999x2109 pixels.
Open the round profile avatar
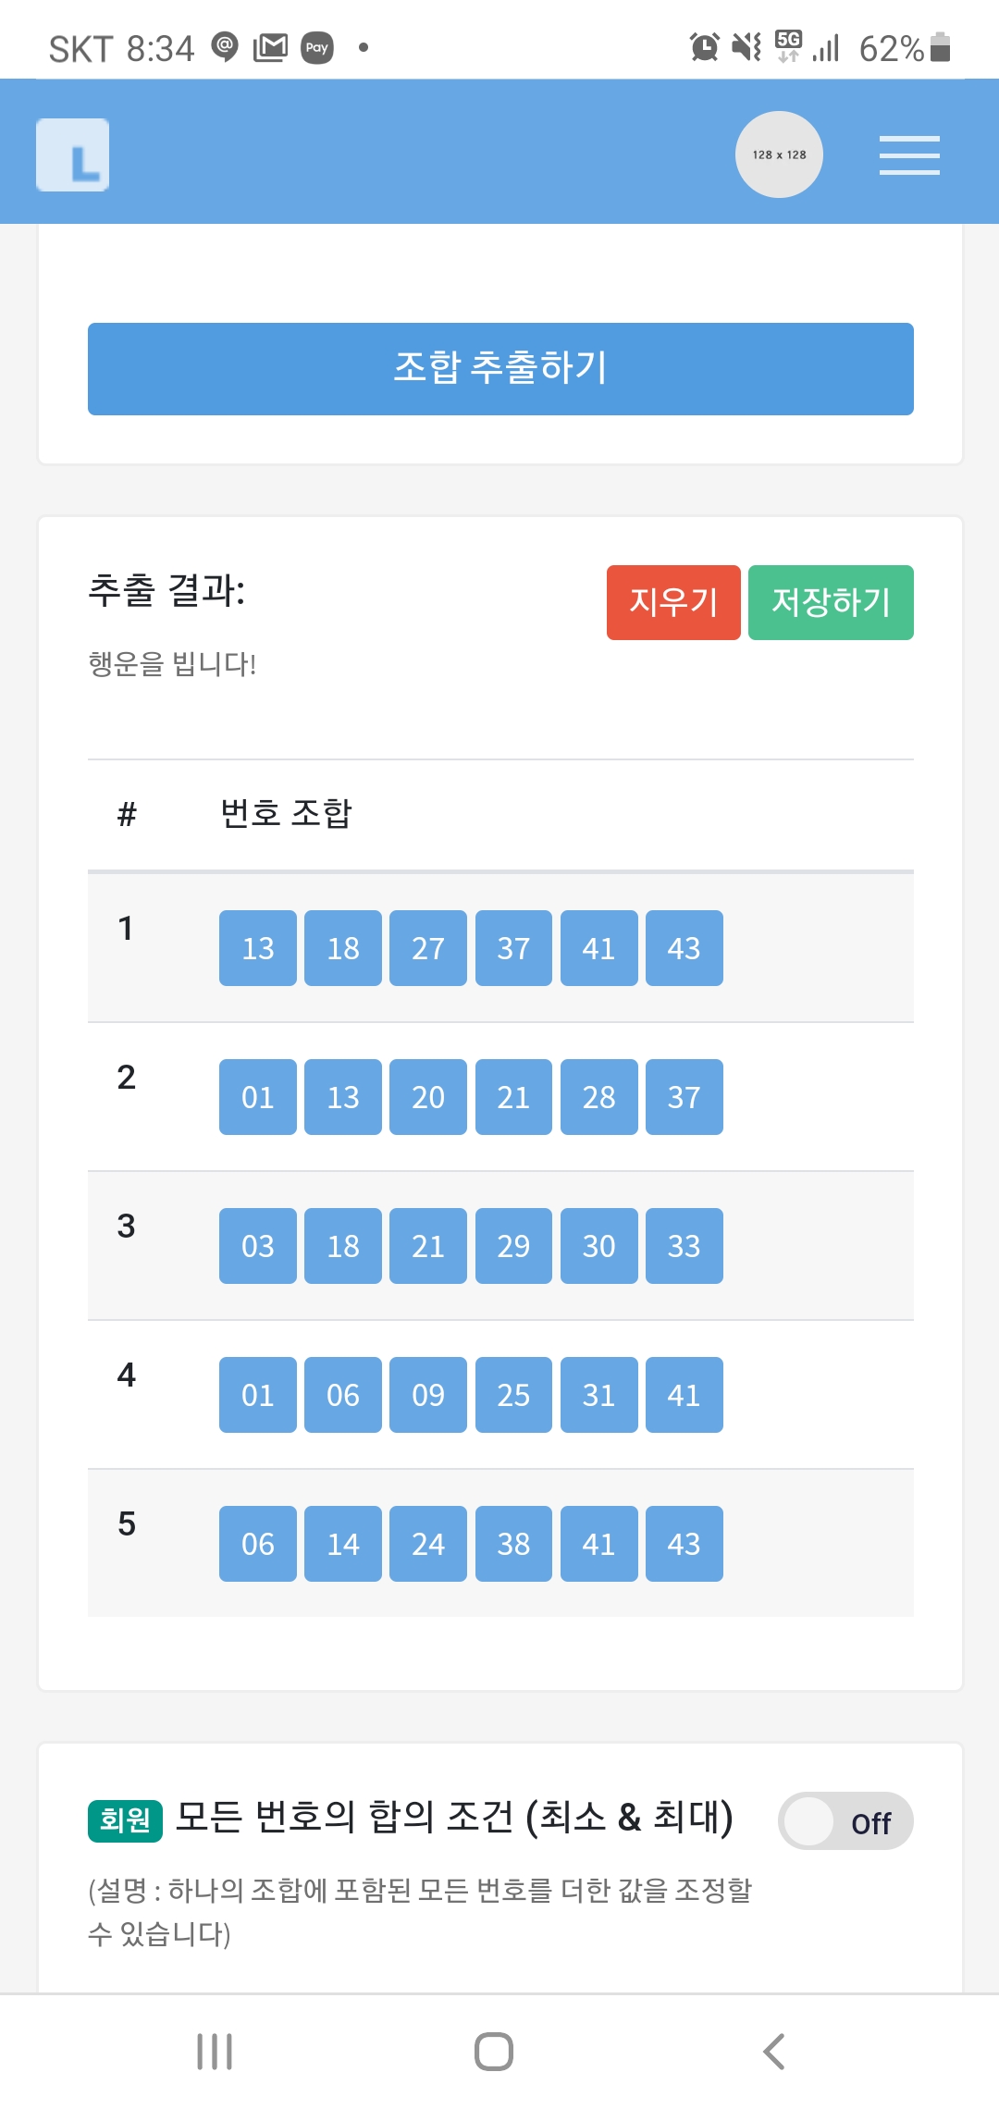click(779, 154)
